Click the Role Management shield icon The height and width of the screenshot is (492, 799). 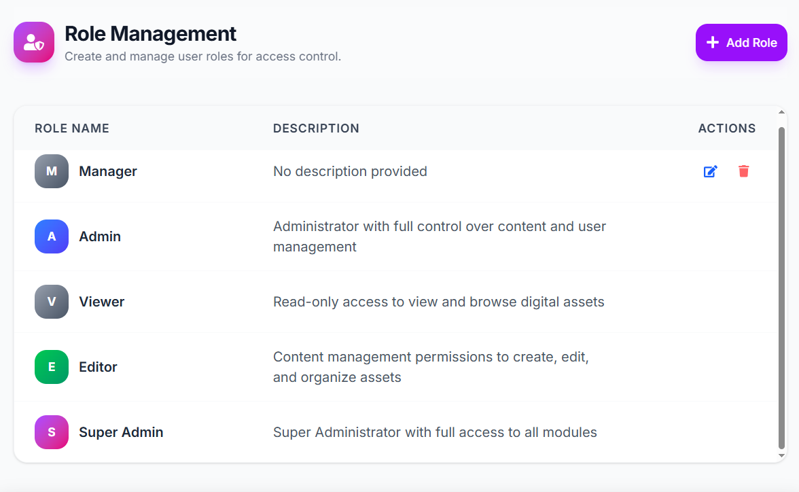(x=34, y=42)
